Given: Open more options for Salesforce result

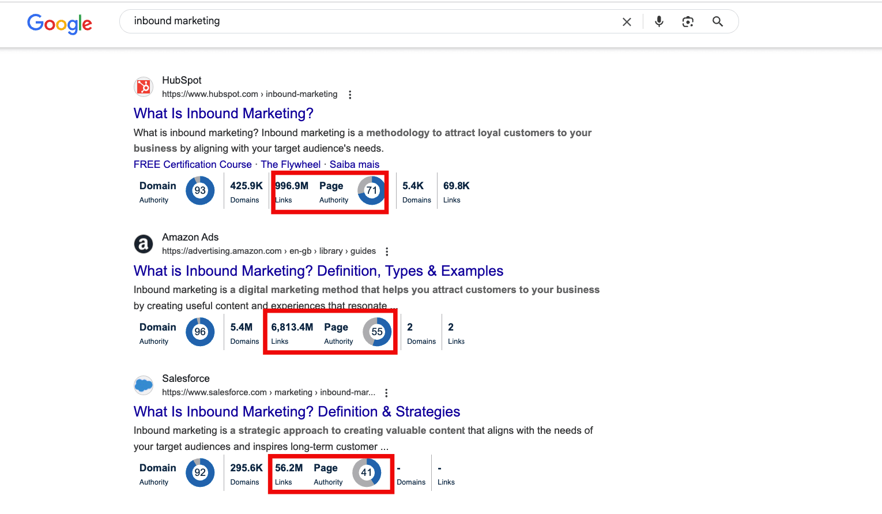Looking at the screenshot, I should [386, 393].
